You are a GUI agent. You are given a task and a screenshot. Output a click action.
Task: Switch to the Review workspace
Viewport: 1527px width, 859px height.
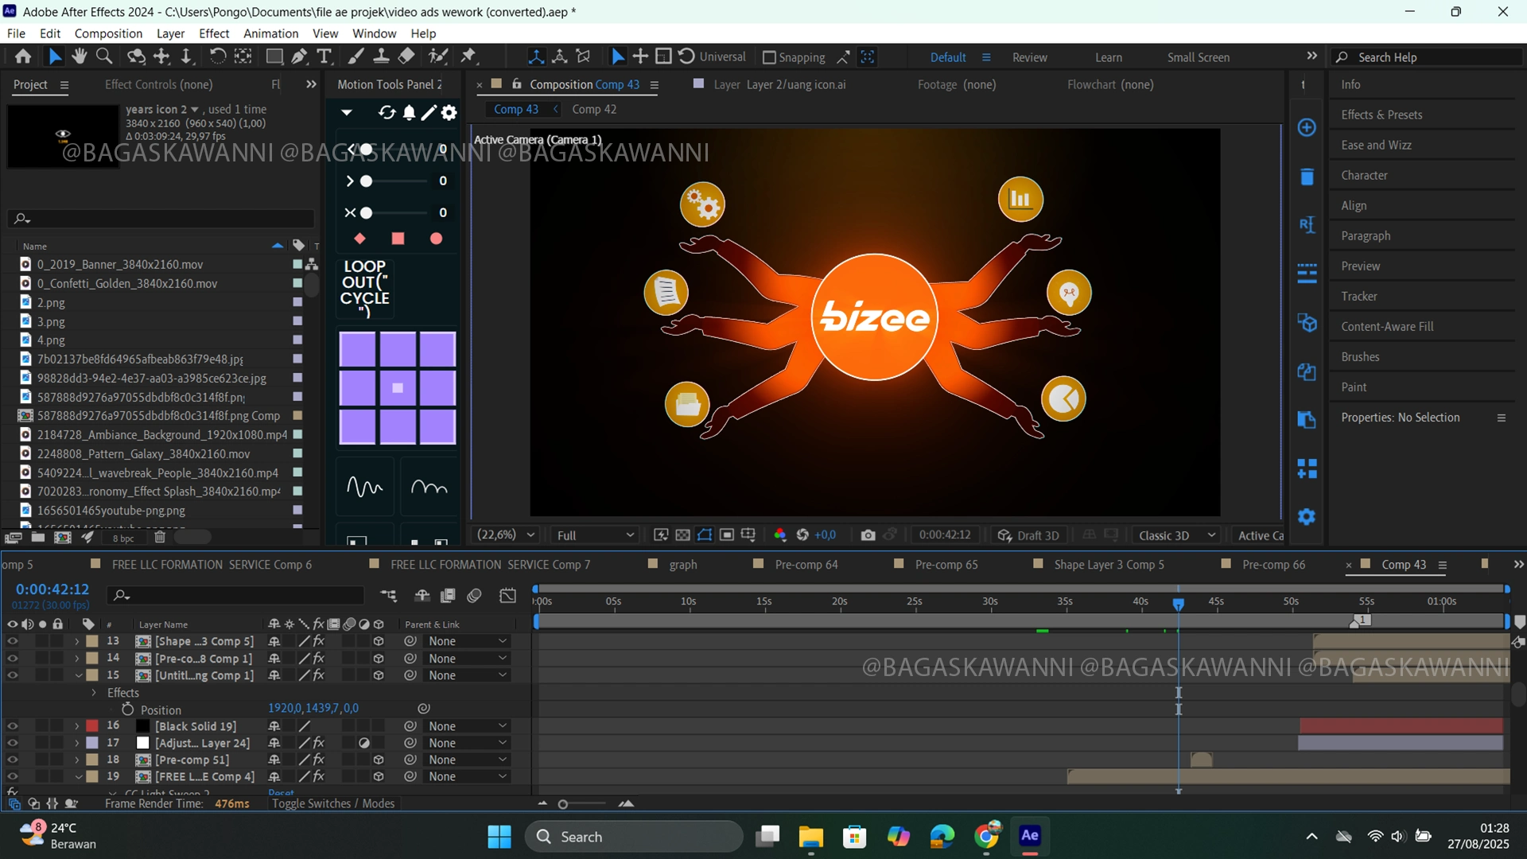pyautogui.click(x=1029, y=57)
